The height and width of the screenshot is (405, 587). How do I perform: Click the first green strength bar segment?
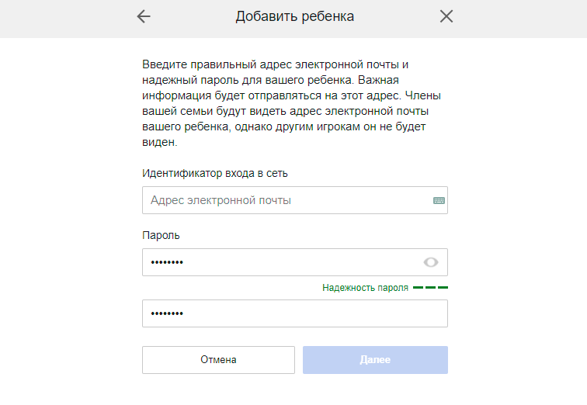coord(419,288)
